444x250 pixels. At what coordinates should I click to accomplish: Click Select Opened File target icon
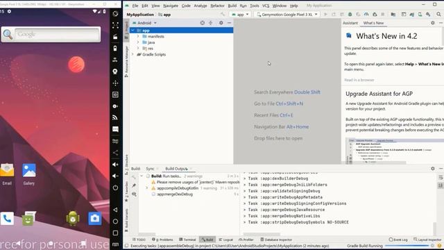coord(202,23)
